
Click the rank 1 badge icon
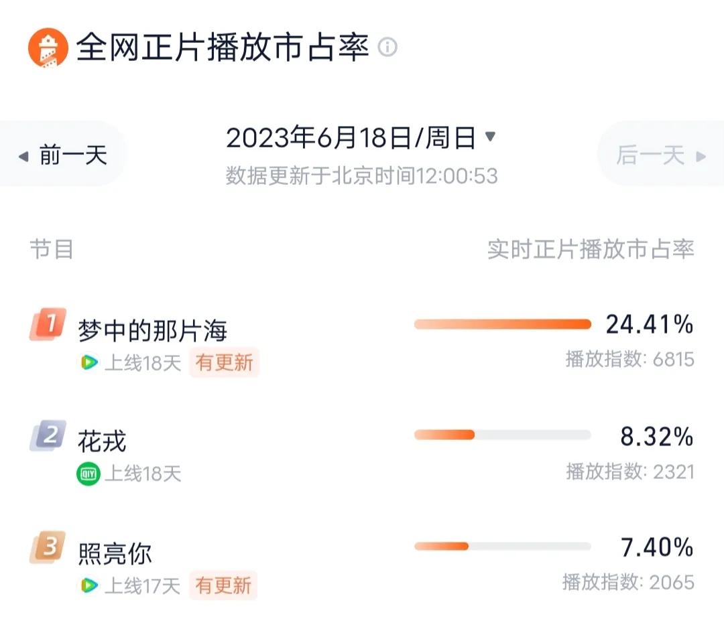(48, 324)
